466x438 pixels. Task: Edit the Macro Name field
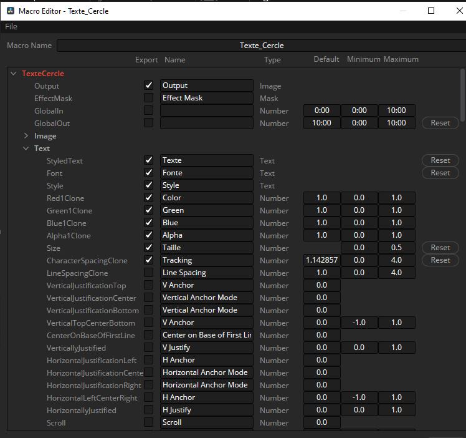[x=262, y=46]
